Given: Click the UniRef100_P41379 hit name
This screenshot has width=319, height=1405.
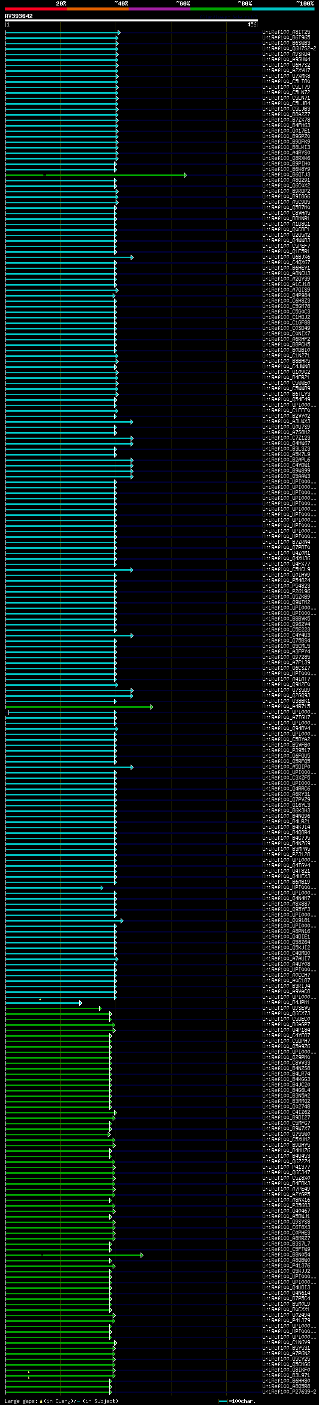Looking at the screenshot, I should coord(286,1320).
